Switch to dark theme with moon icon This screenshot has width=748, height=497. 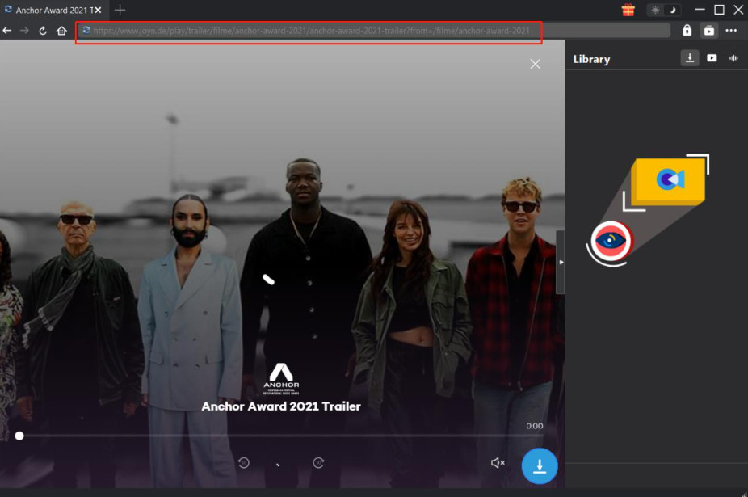pyautogui.click(x=673, y=10)
